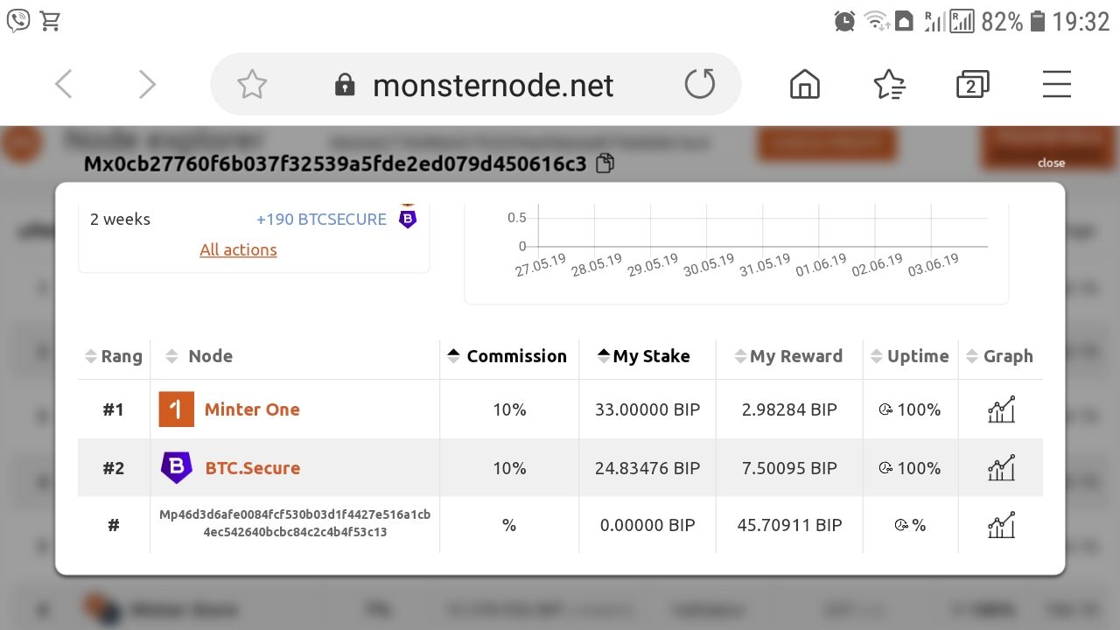Click the Mx0cb27760 wallet address text
Viewport: 1120px width, 630px height.
(335, 164)
